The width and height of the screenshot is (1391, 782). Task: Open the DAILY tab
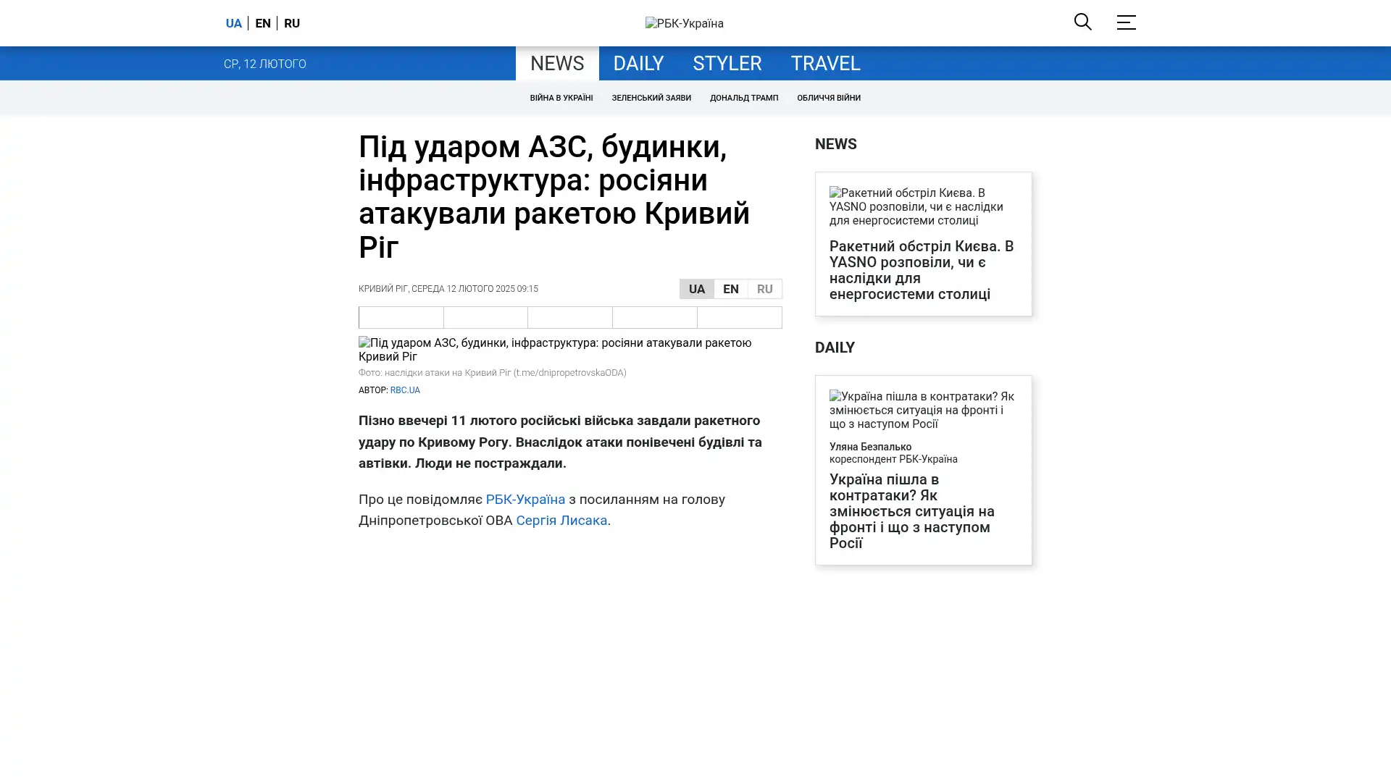tap(638, 64)
